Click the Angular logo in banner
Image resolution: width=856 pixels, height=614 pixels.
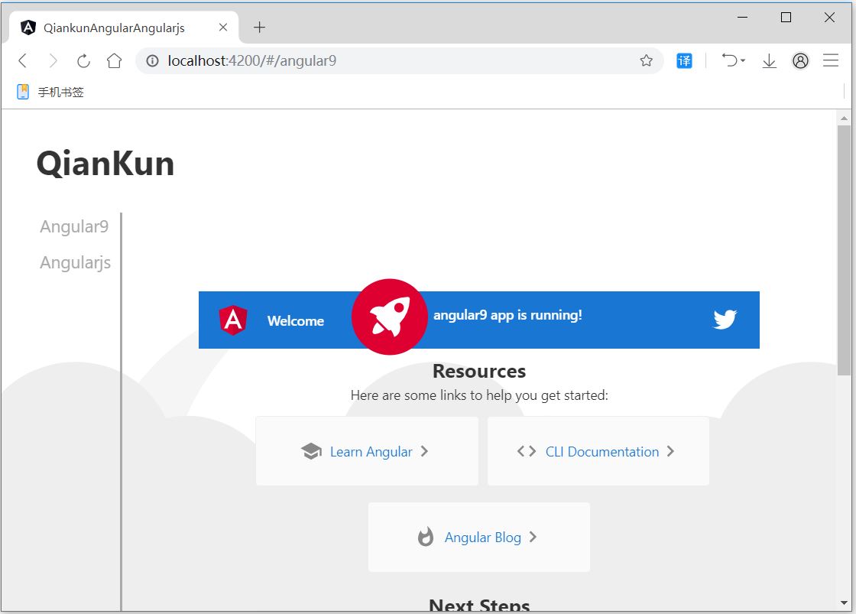tap(233, 320)
